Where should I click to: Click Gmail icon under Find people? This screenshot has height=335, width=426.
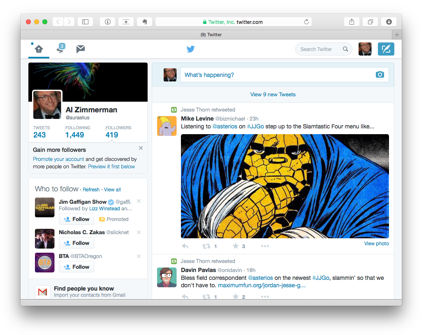pyautogui.click(x=43, y=292)
